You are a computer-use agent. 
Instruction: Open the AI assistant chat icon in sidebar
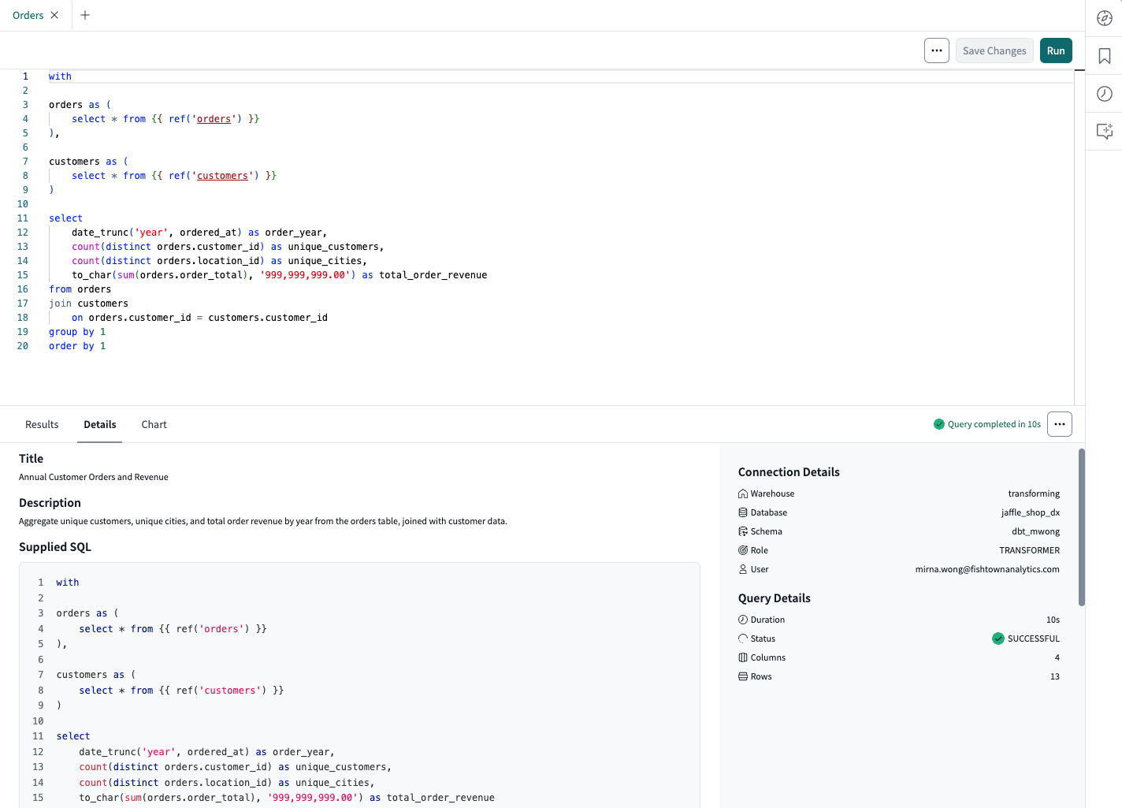click(1104, 131)
